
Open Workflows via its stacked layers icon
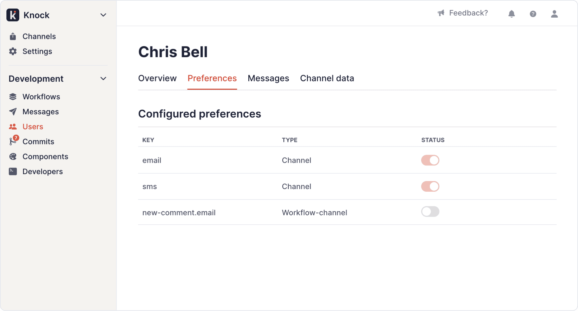tap(13, 97)
